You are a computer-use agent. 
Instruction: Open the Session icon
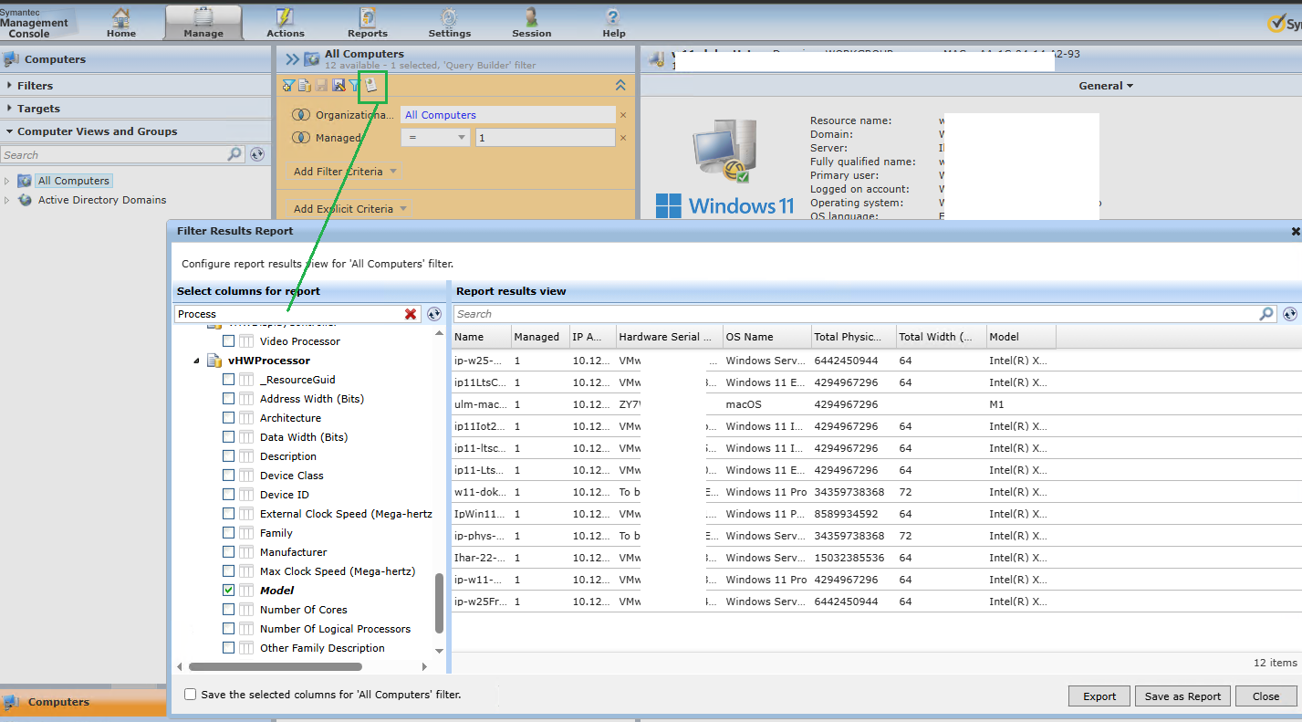(x=531, y=16)
